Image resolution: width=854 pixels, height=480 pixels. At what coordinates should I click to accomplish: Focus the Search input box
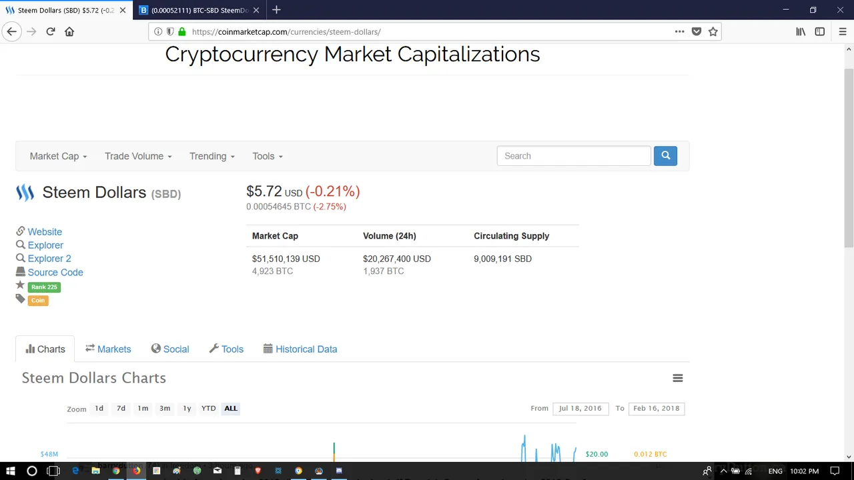(574, 155)
